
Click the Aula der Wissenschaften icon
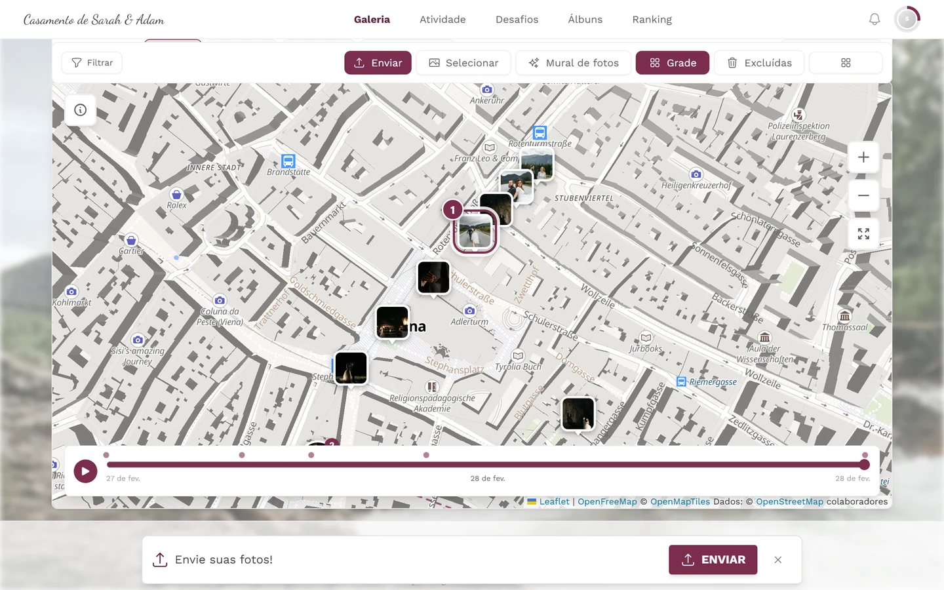(764, 338)
